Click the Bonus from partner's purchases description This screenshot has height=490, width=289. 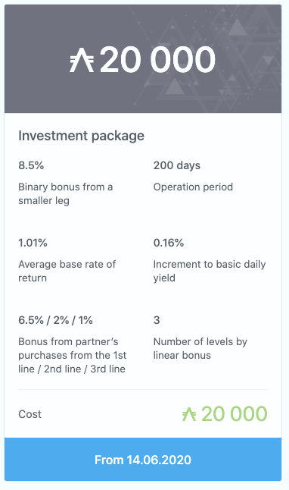tap(73, 355)
